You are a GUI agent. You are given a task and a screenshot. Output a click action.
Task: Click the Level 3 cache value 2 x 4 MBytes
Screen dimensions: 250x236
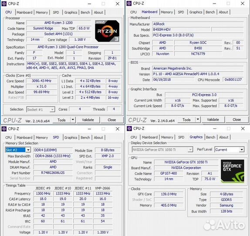click(90, 97)
